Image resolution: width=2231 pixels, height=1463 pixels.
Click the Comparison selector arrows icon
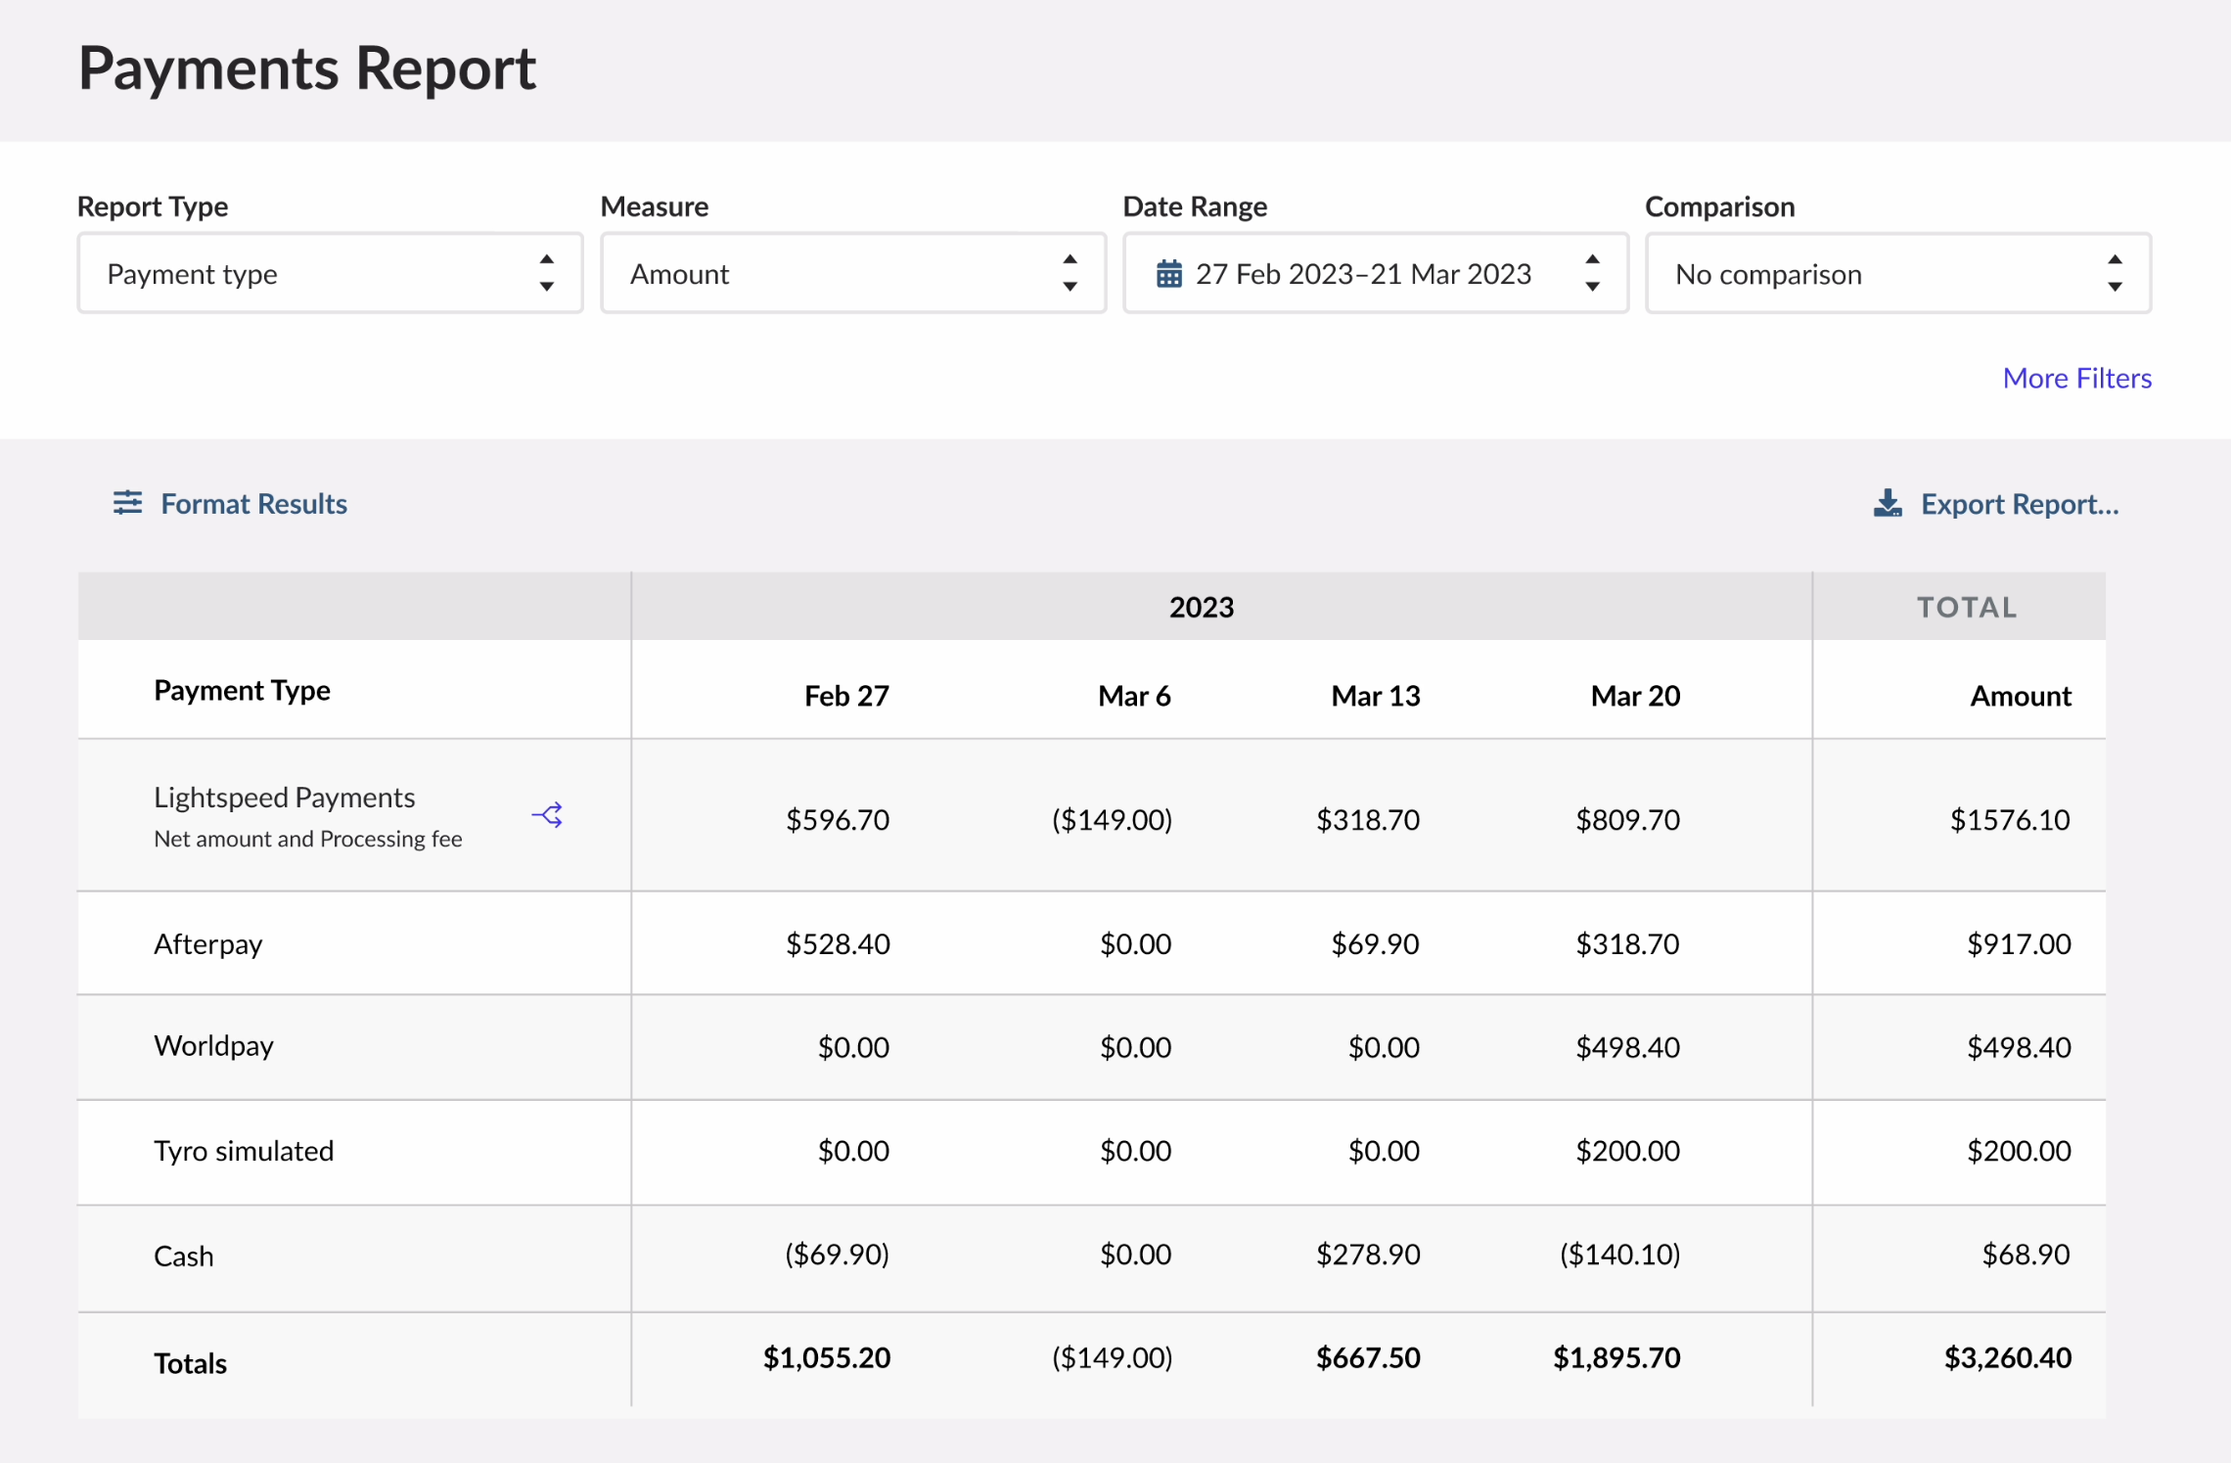(x=2115, y=273)
